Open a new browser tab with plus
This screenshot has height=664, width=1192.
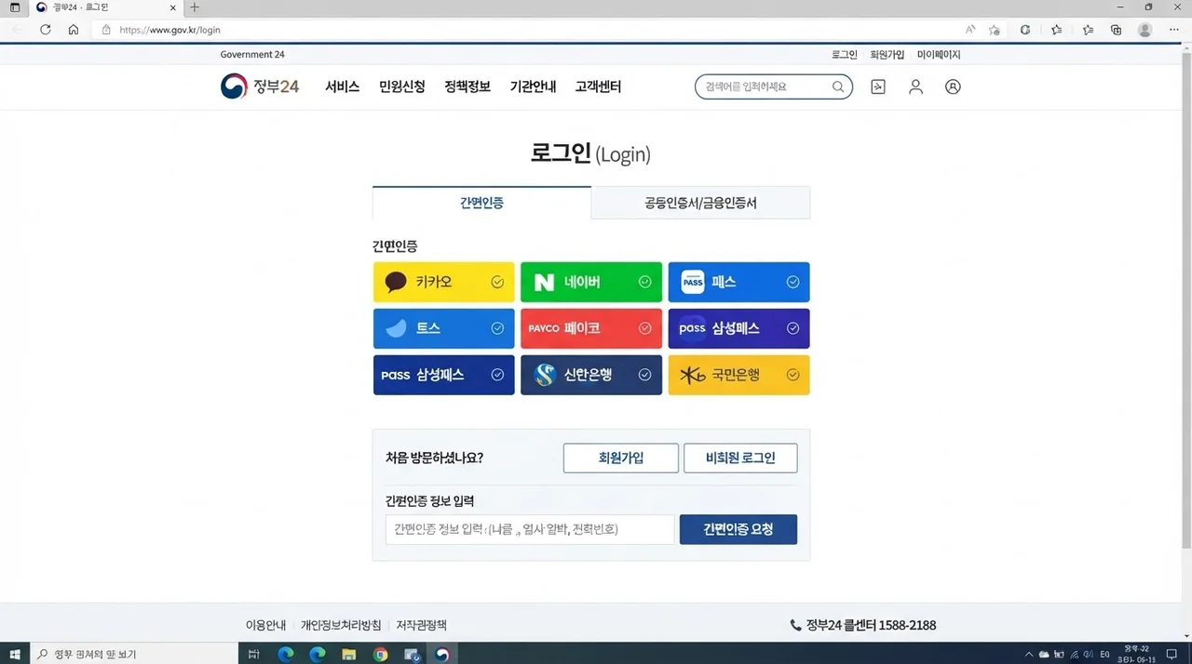coord(195,7)
